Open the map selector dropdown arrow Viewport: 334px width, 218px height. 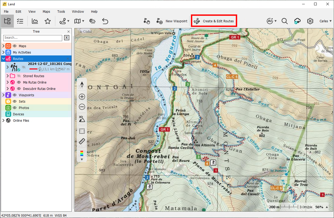83,21
